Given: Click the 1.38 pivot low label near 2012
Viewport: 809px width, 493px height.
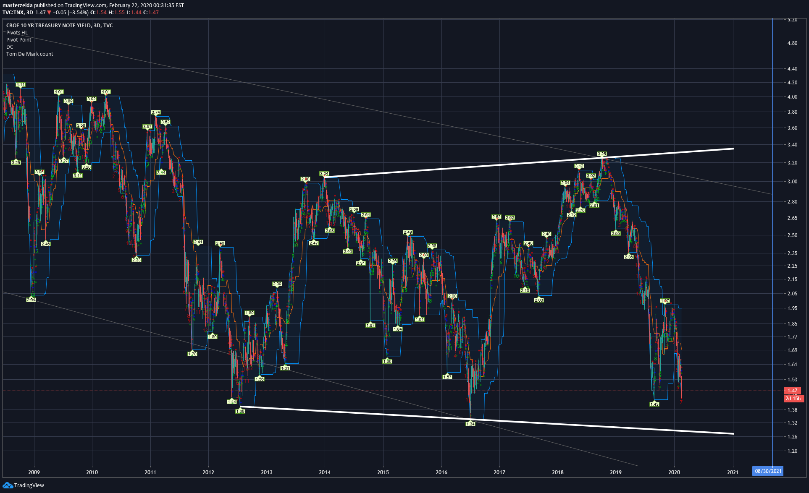Looking at the screenshot, I should [x=240, y=411].
